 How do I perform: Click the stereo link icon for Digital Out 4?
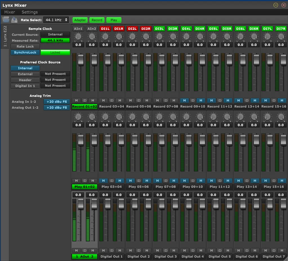193,251
